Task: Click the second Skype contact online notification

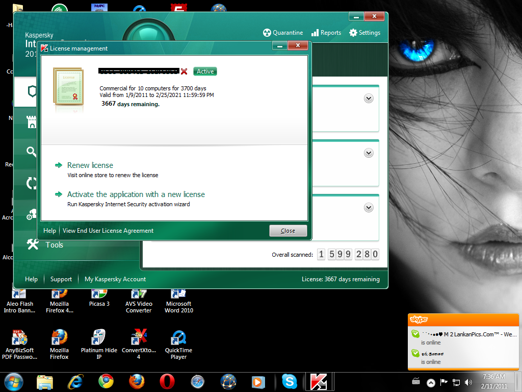Action: click(463, 357)
